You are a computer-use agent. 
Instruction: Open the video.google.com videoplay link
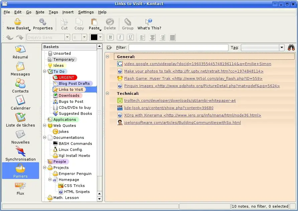click(198, 64)
